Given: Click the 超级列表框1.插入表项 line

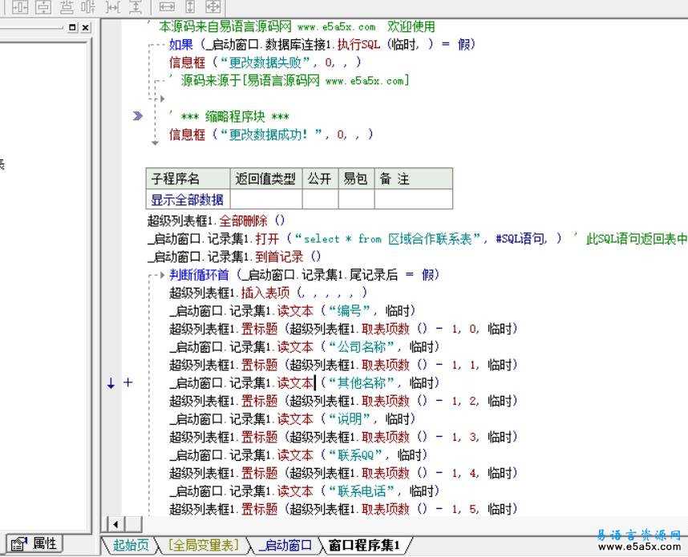Looking at the screenshot, I should tap(269, 293).
